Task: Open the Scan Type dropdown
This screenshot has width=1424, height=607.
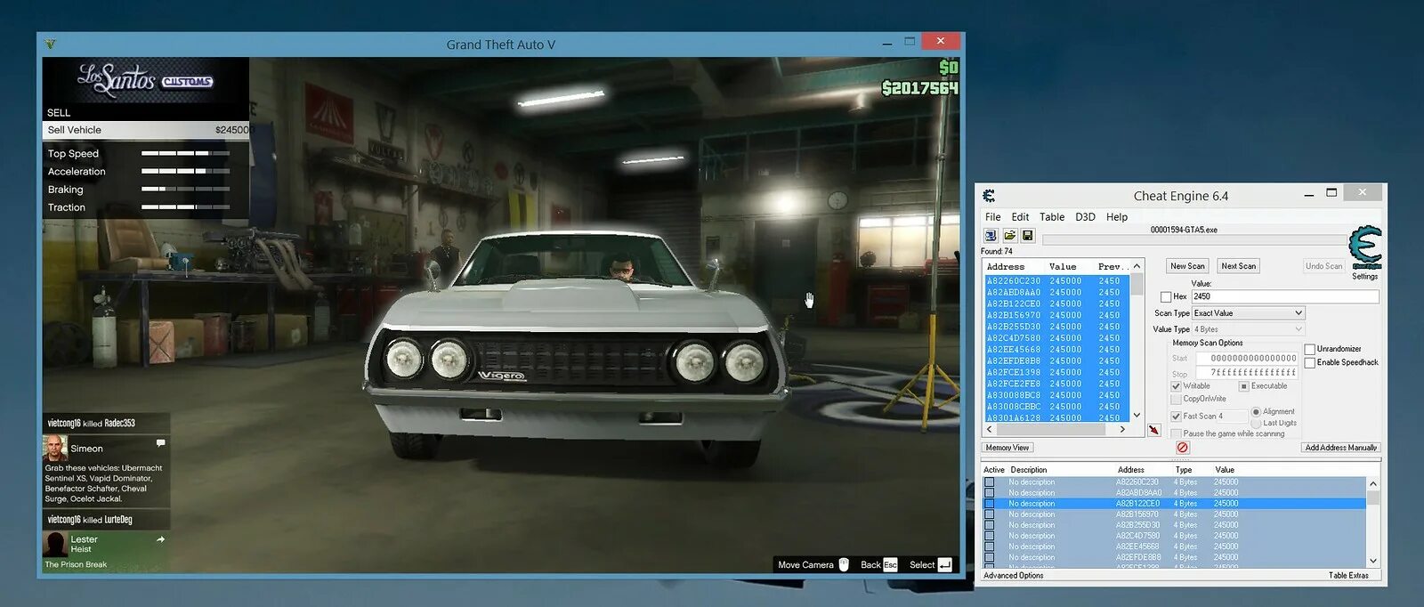Action: click(1249, 313)
